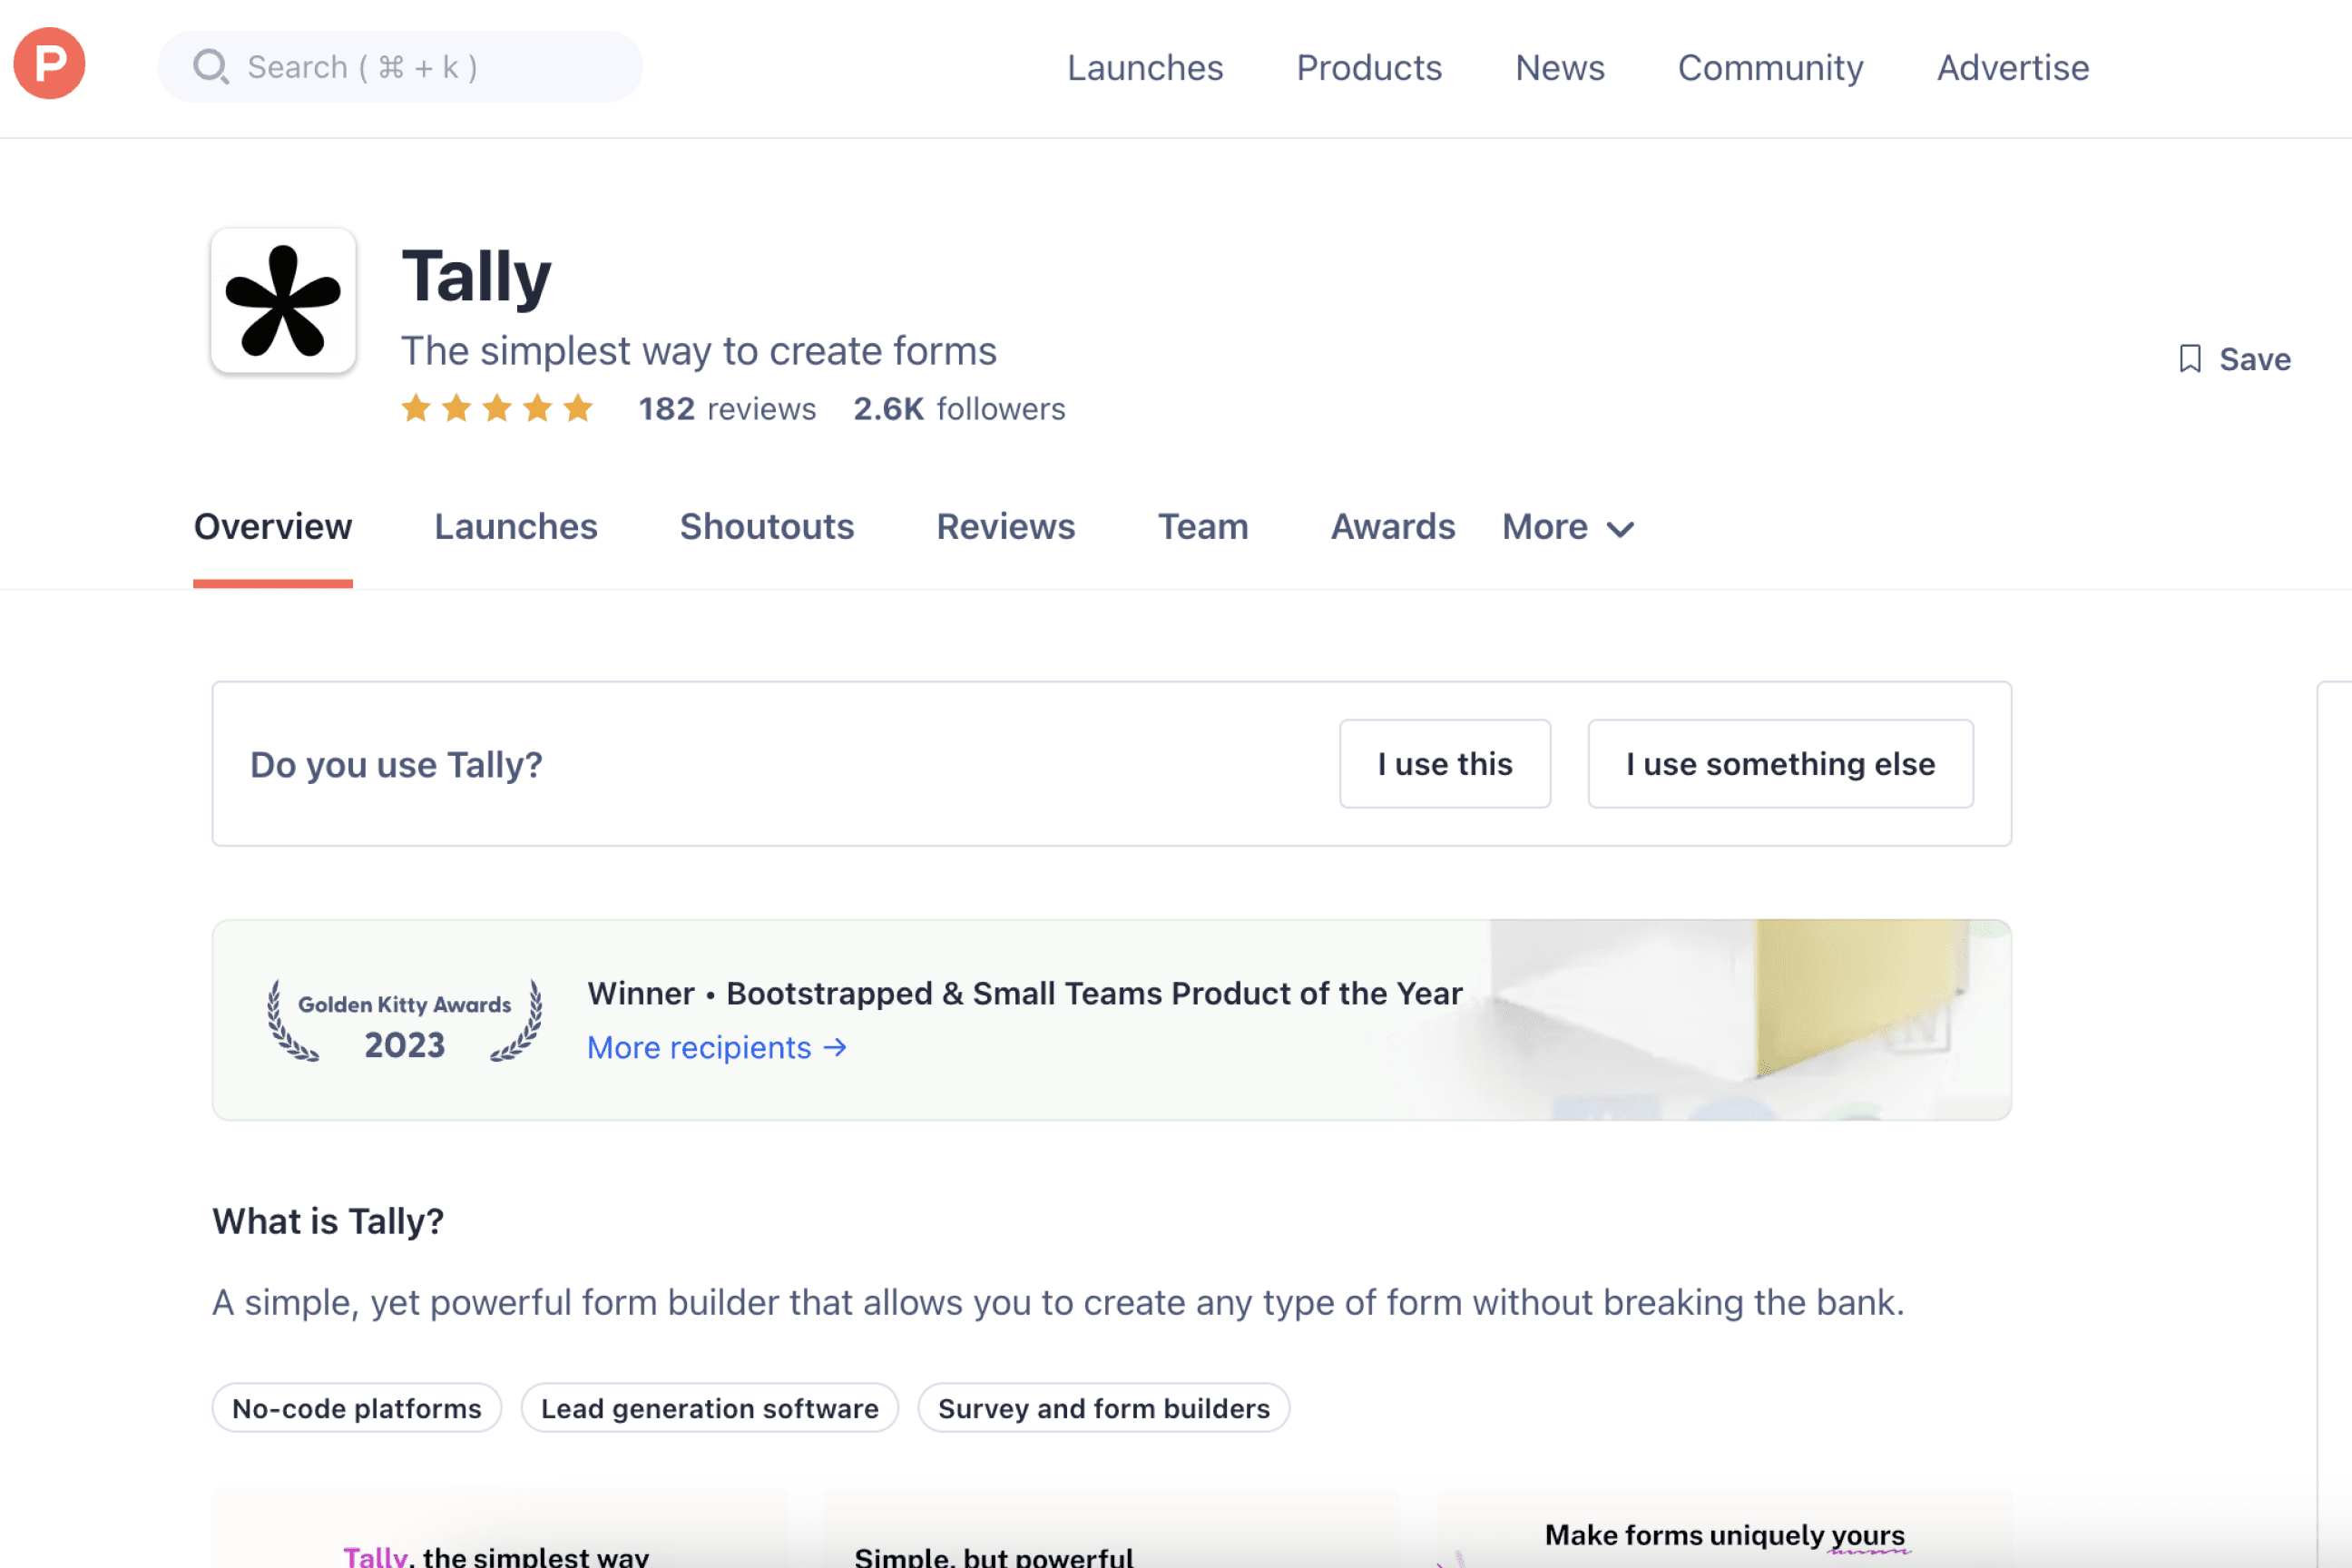
Task: Select Survey and form builders tag
Action: (1103, 1408)
